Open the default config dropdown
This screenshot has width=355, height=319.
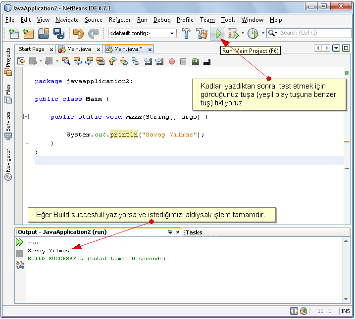pyautogui.click(x=172, y=34)
